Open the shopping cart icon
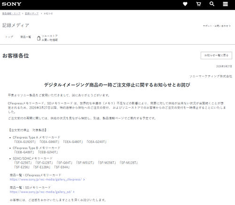This screenshot has height=205, width=235. pos(199,4)
